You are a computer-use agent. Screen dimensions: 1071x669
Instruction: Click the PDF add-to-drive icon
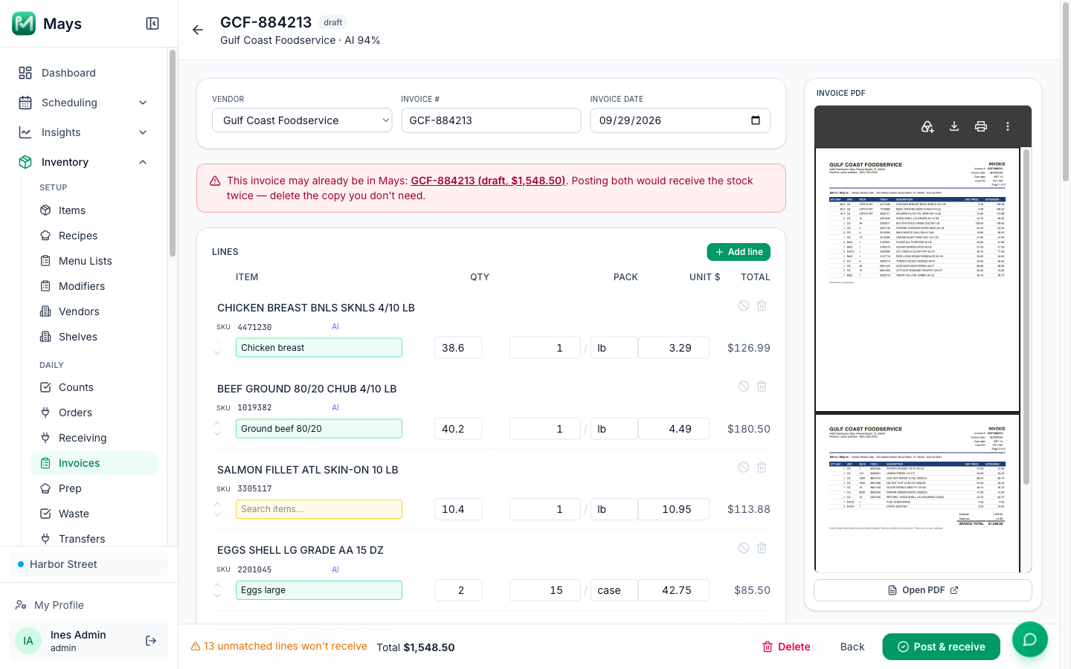coord(927,126)
